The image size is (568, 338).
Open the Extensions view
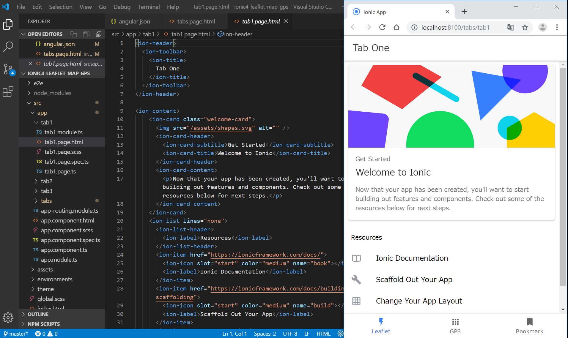[8, 91]
